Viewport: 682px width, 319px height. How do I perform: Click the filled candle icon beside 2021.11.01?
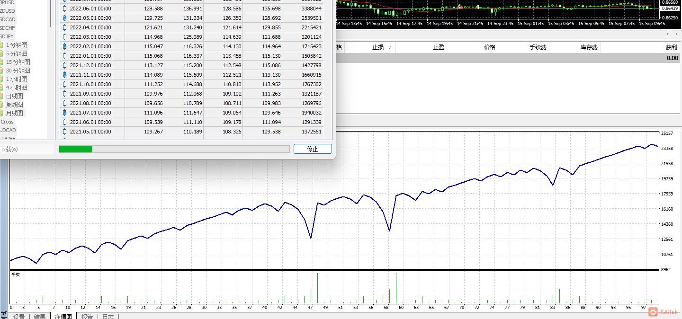65,75
